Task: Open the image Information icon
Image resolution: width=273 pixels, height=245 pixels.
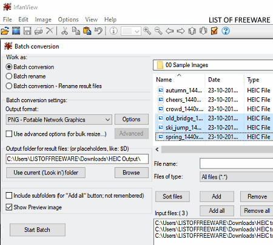Action: (113, 31)
